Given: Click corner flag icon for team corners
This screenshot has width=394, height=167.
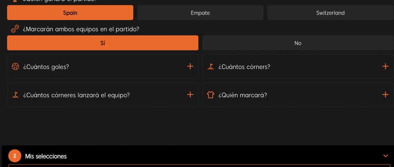Looking at the screenshot, I should point(16,95).
